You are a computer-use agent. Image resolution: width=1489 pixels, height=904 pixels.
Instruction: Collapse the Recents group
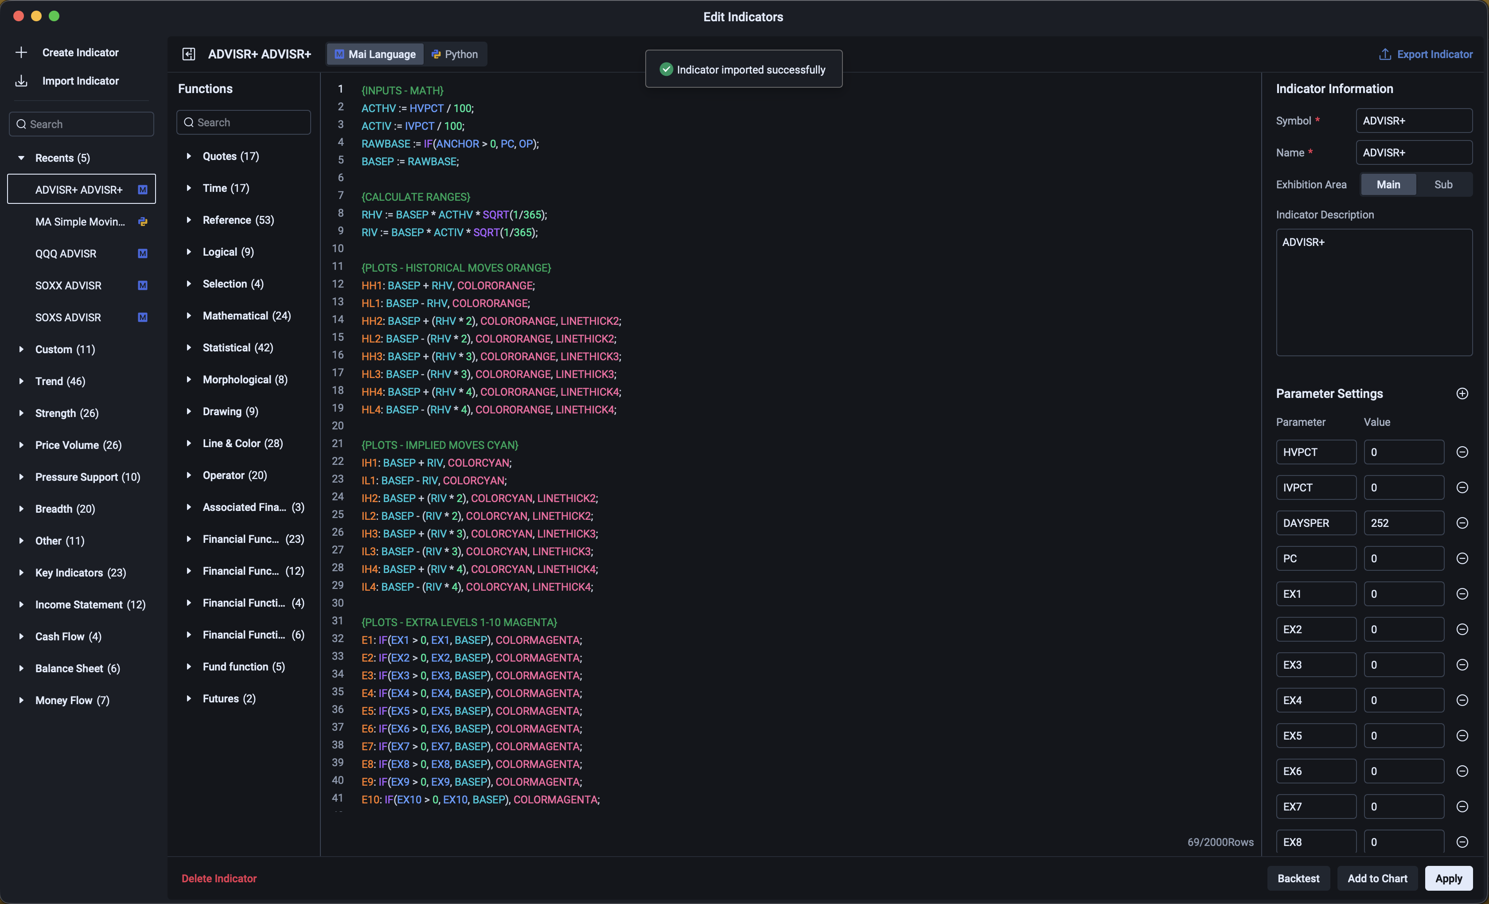coord(21,158)
